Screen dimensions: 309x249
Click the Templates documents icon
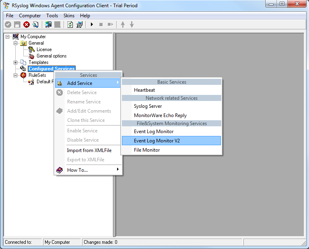pyautogui.click(x=23, y=62)
